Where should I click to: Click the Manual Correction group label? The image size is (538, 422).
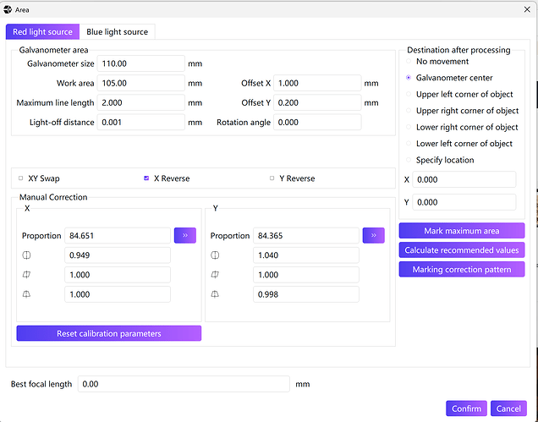(x=53, y=197)
